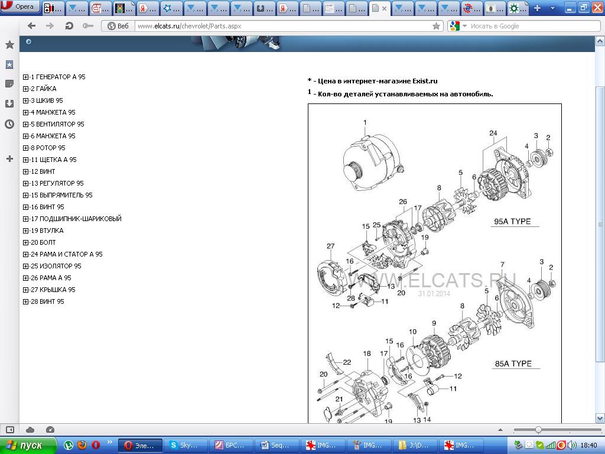This screenshot has height=454, width=605.
Task: Select 24 РАМА И СТАТОР А 95
Action: pyautogui.click(x=67, y=254)
